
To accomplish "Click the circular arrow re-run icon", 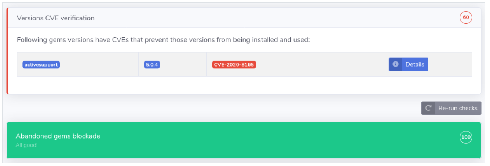I will tap(428, 108).
